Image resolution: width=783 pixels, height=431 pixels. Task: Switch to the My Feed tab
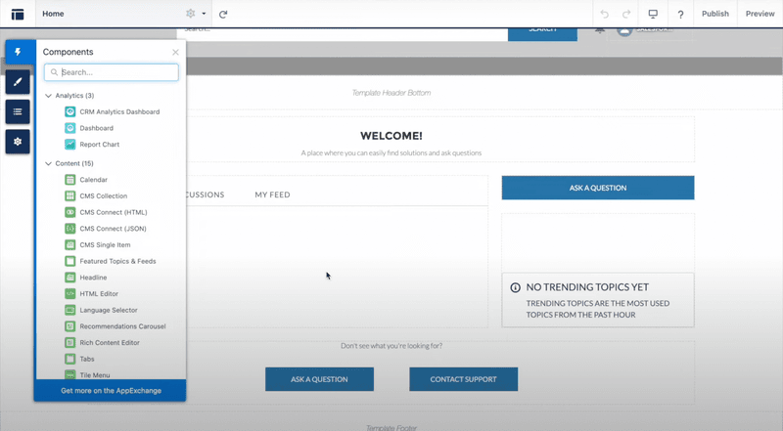coord(272,194)
